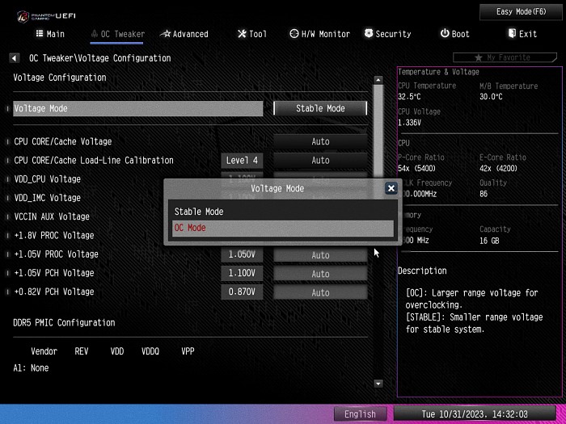Select the VDD_IMC Voltage row
The height and width of the screenshot is (424, 566).
[x=47, y=198]
